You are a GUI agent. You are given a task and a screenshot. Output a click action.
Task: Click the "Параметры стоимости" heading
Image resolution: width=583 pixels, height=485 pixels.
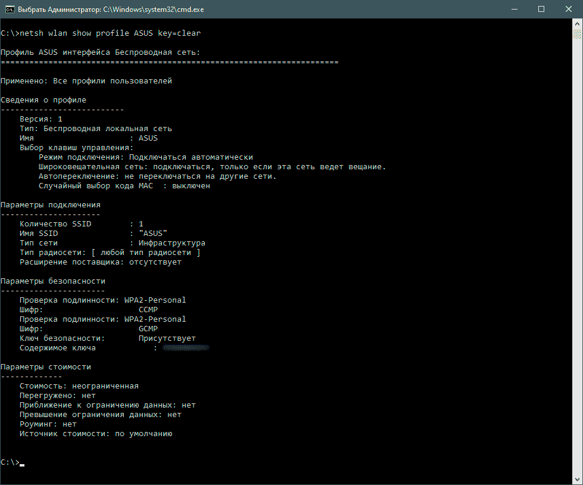point(46,367)
